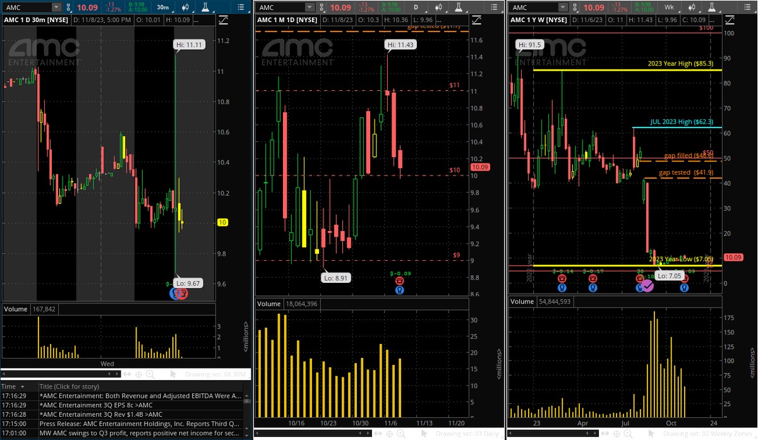Image resolution: width=758 pixels, height=440 pixels.
Task: Click symbol link icon in 30m chart
Action: point(68,7)
